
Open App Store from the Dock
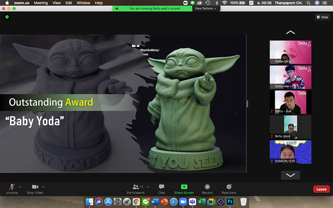pos(108,202)
